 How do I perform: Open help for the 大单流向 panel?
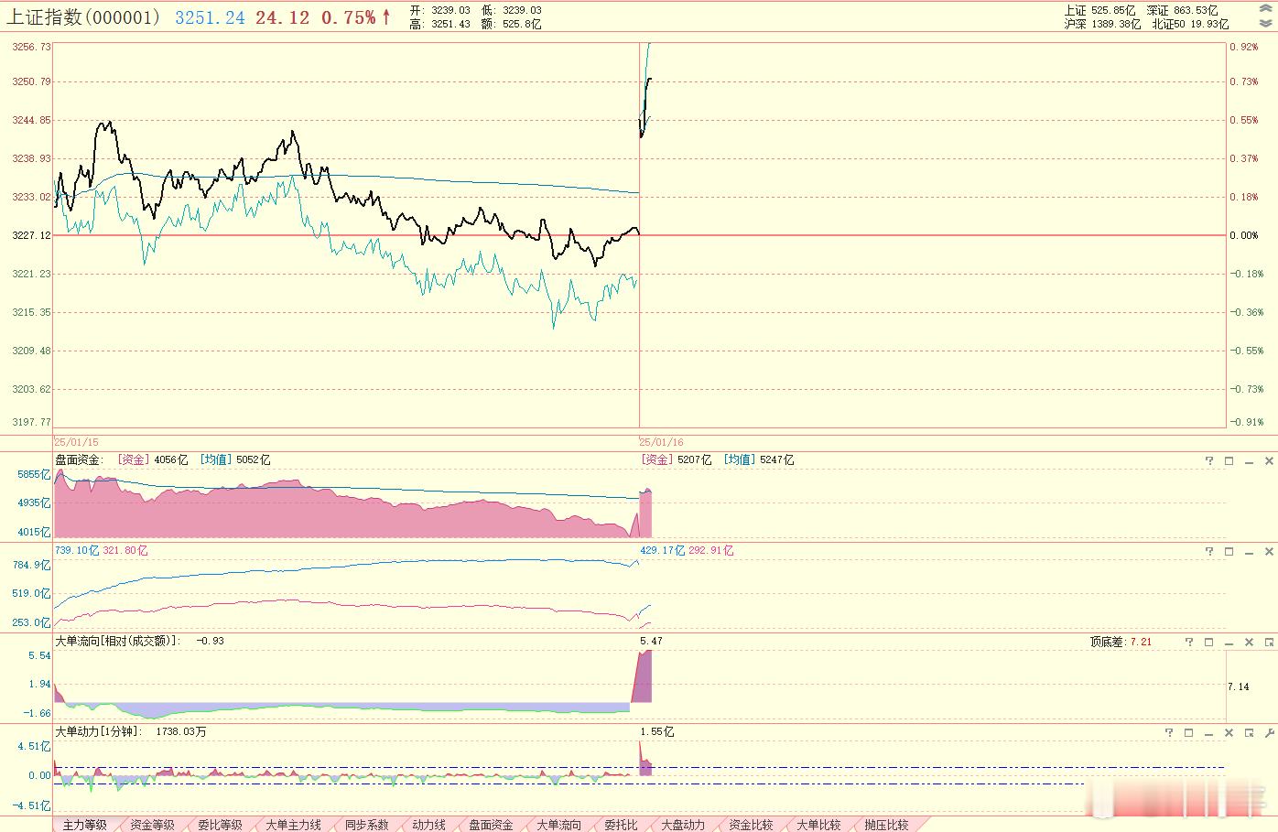(x=1189, y=643)
